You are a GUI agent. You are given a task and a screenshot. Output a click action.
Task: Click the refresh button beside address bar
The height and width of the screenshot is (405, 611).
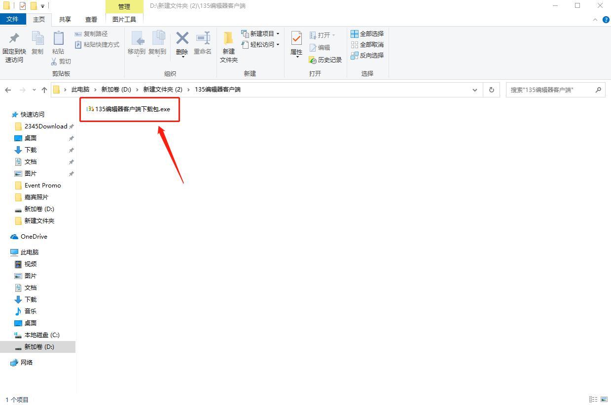click(491, 90)
